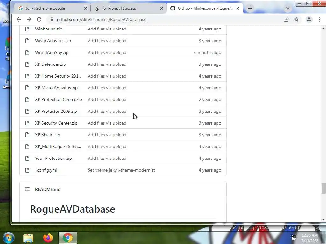Switch to the 'tor - Recherche Google' tab

(52, 8)
